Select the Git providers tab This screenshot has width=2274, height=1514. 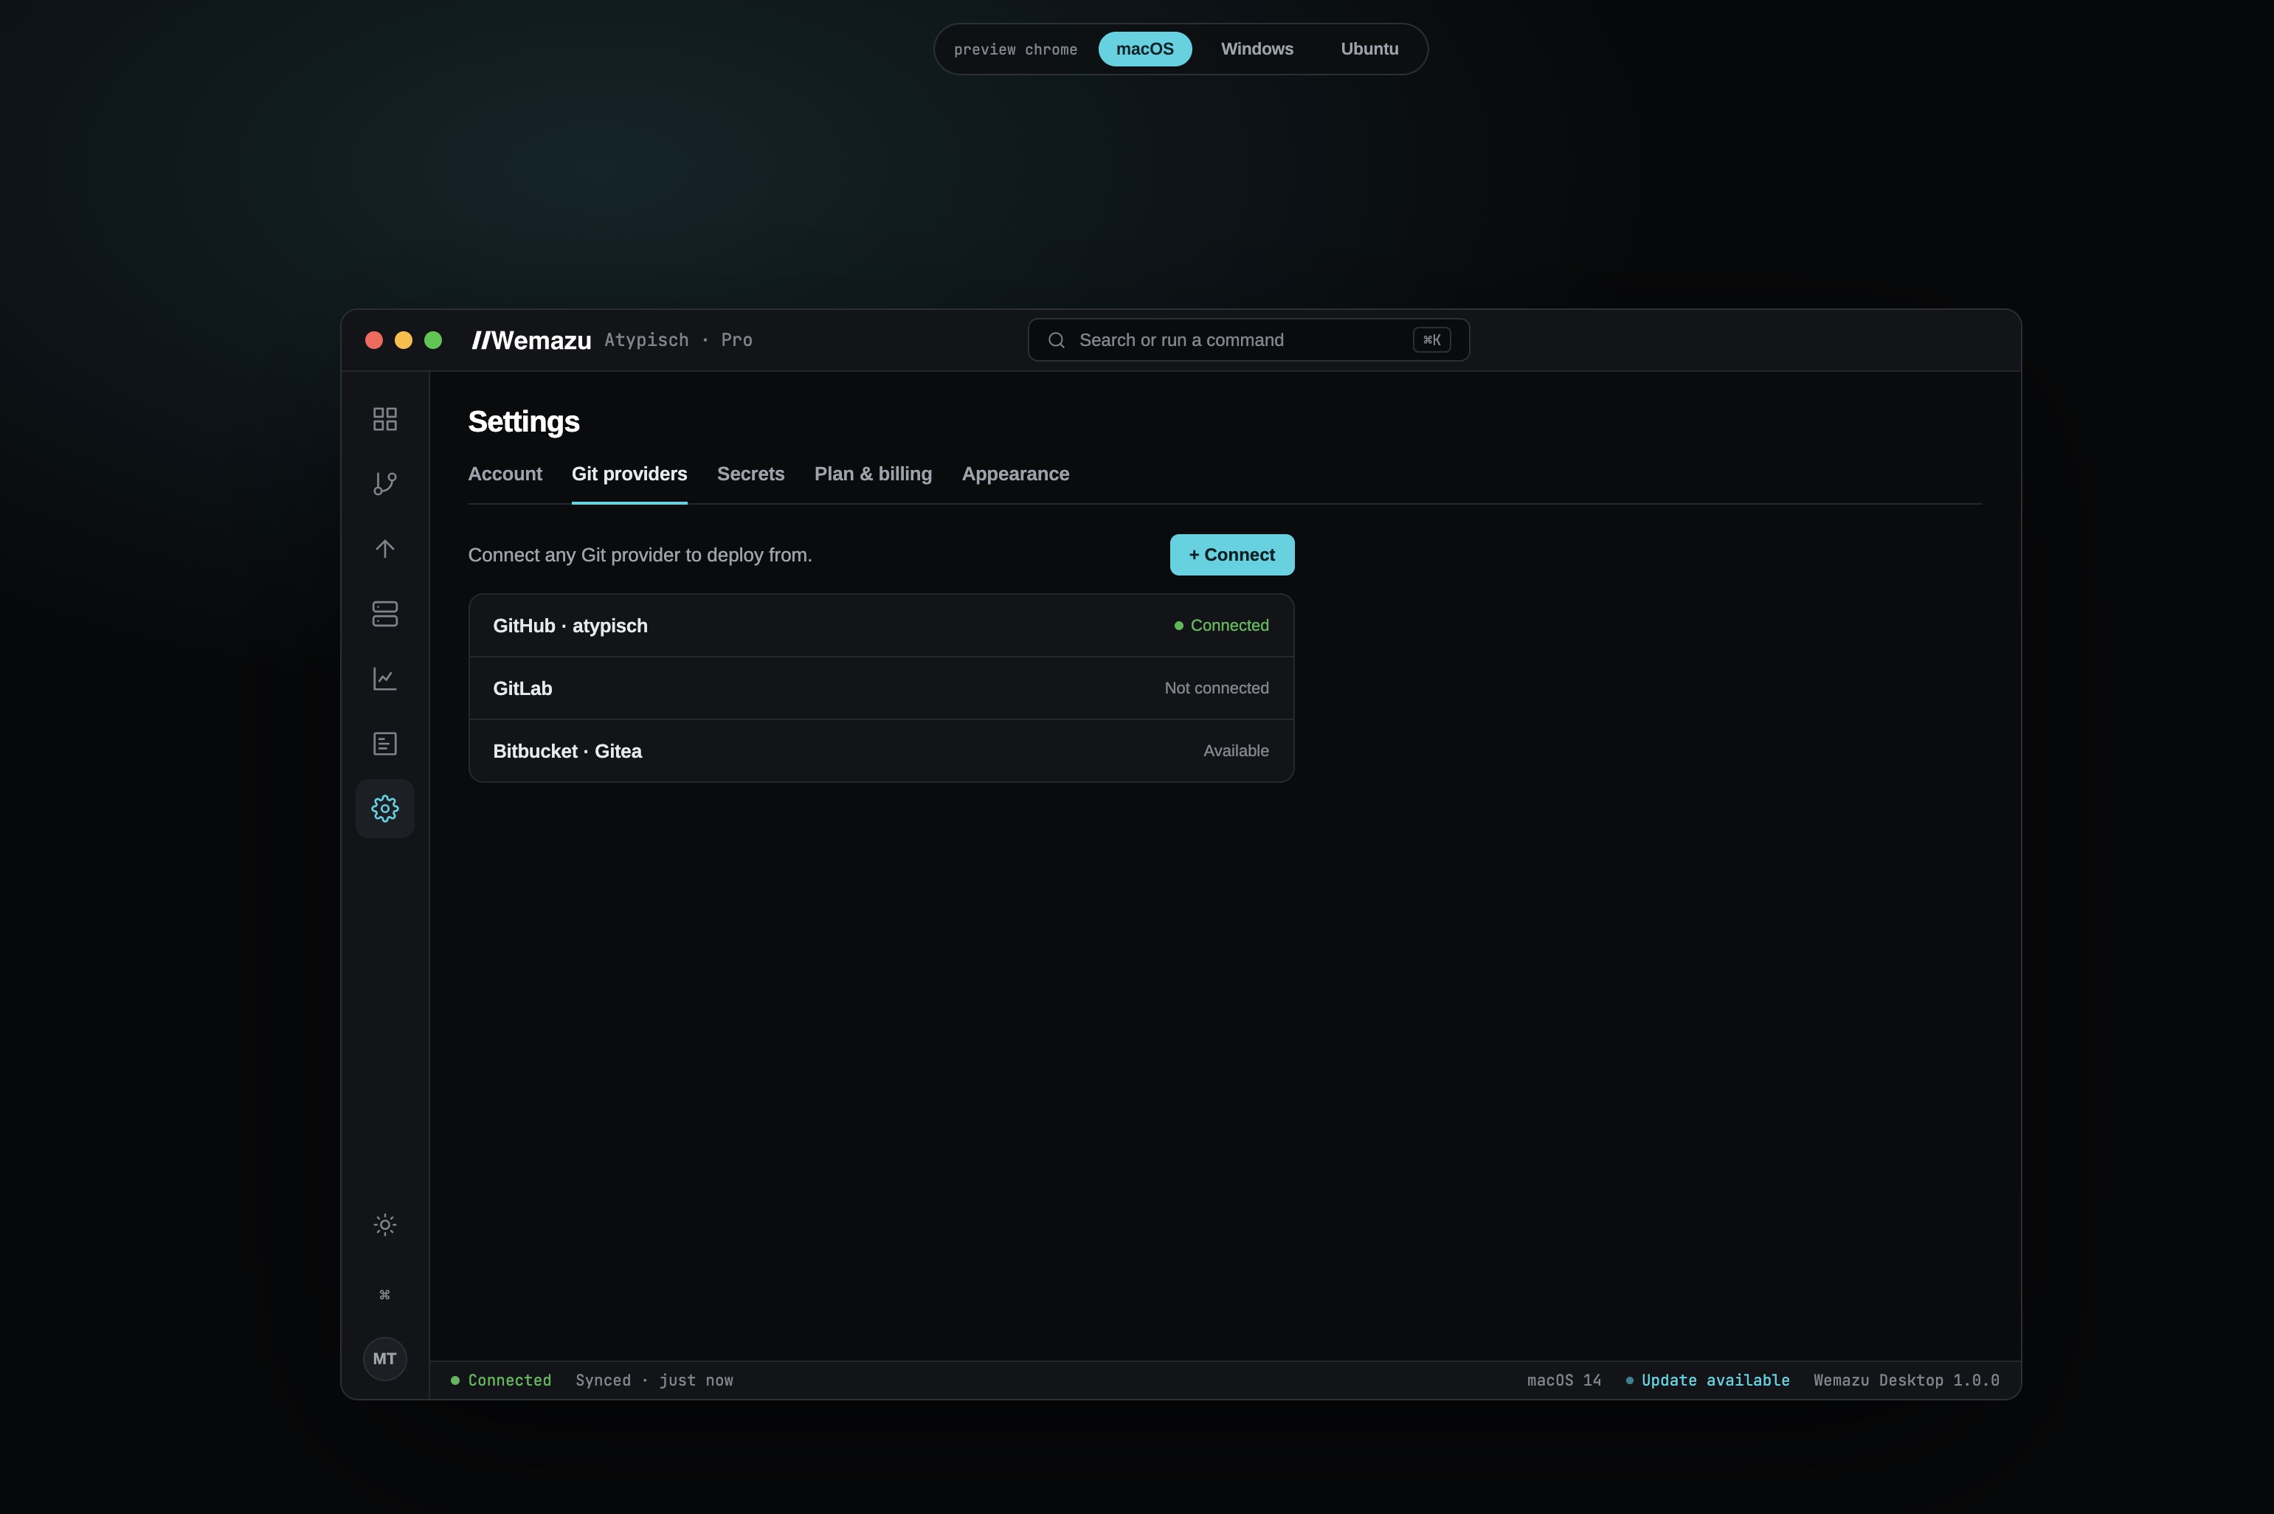pyautogui.click(x=629, y=474)
